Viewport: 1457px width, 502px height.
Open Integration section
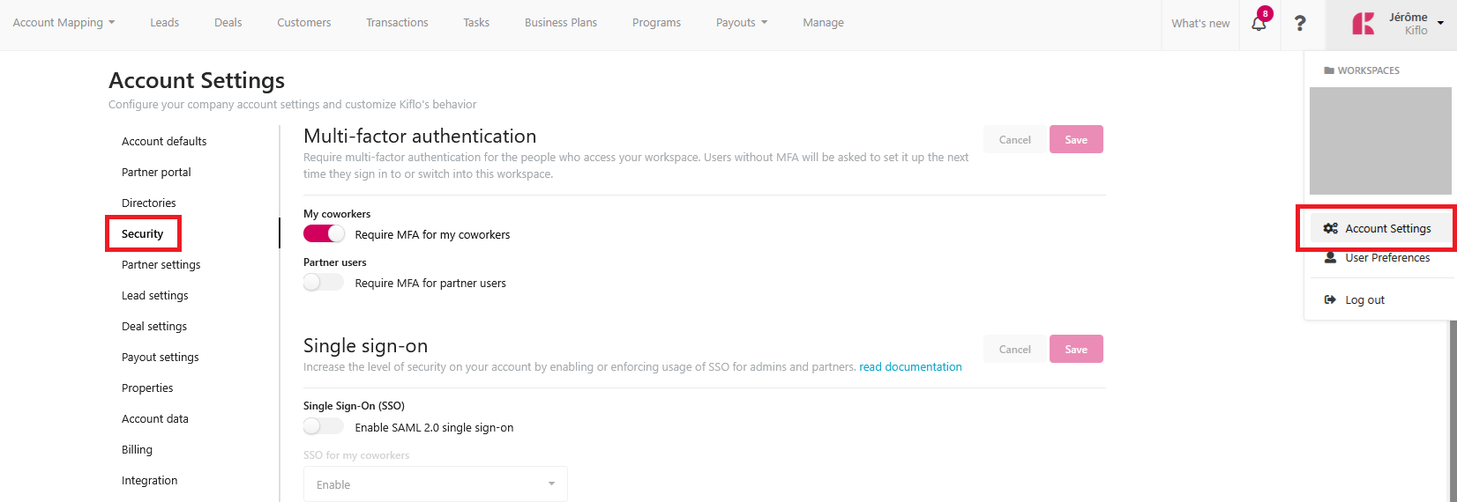pos(150,480)
